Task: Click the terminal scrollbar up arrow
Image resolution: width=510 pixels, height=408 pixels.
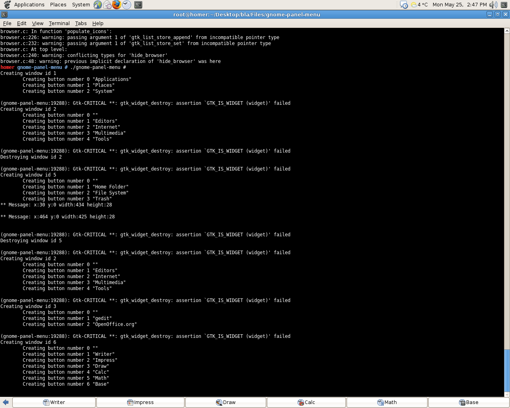Action: tap(507, 31)
